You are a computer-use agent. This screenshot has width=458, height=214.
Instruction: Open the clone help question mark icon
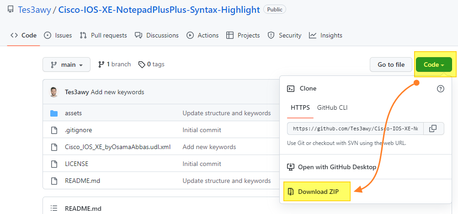[441, 89]
